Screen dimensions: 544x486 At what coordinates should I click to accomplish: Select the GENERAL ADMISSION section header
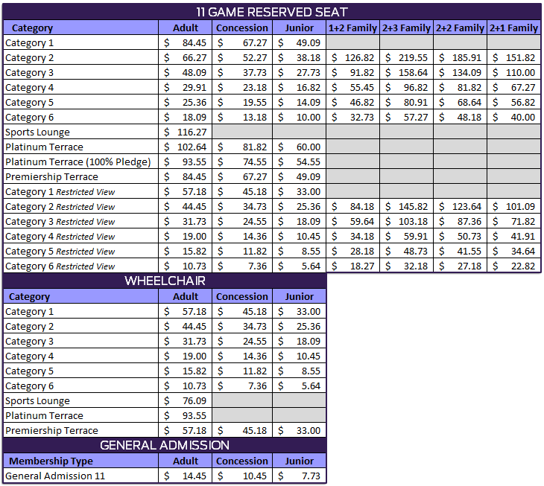tap(165, 445)
